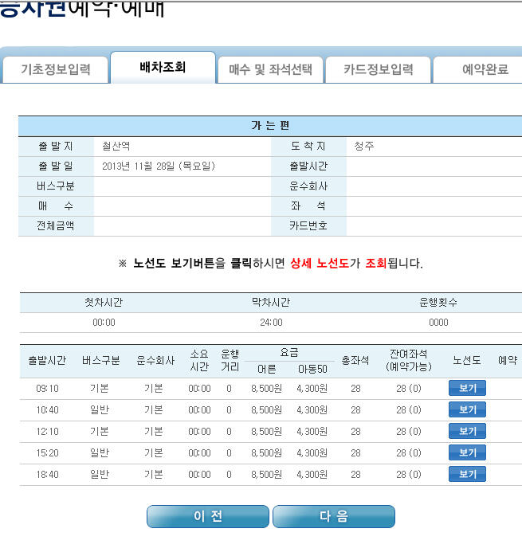Click 보기 button in 15:20 row
The width and height of the screenshot is (522, 556).
click(x=467, y=452)
